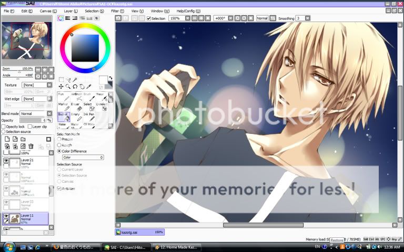
Task: Activate the magic wand tool
Action: (x=75, y=80)
